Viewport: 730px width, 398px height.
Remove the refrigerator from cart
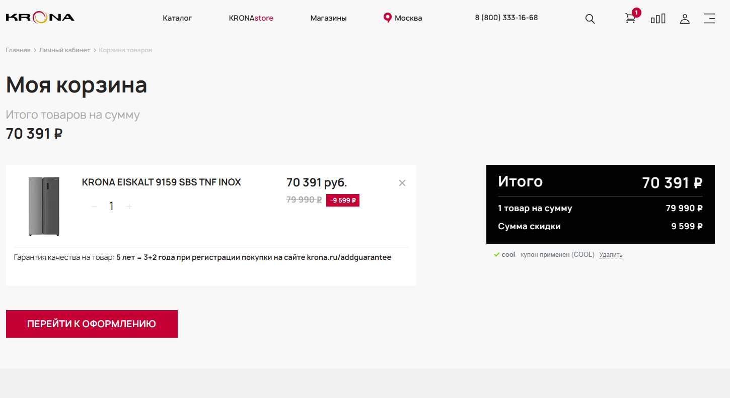pos(402,183)
